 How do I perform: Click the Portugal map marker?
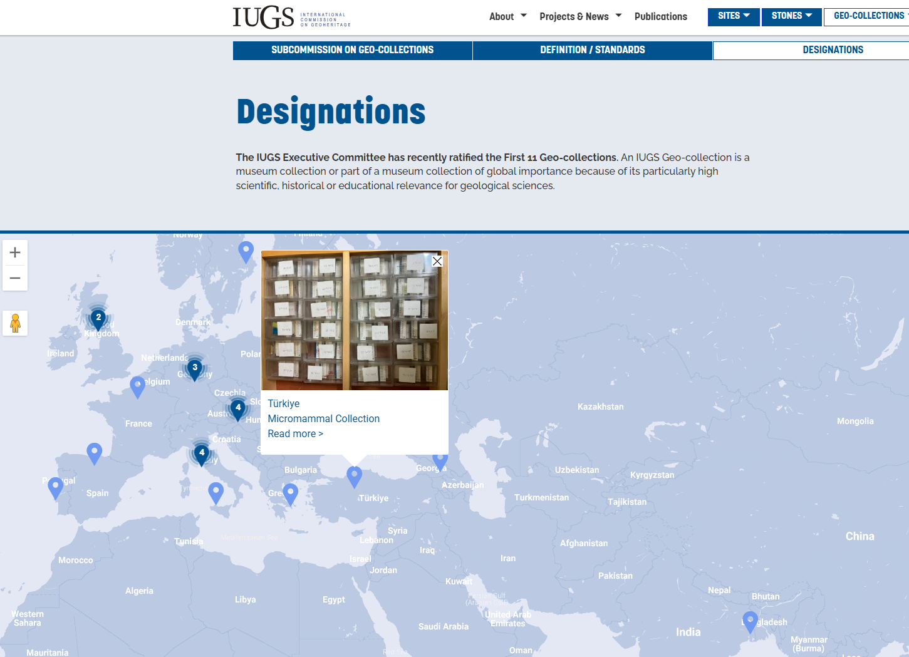(x=55, y=487)
